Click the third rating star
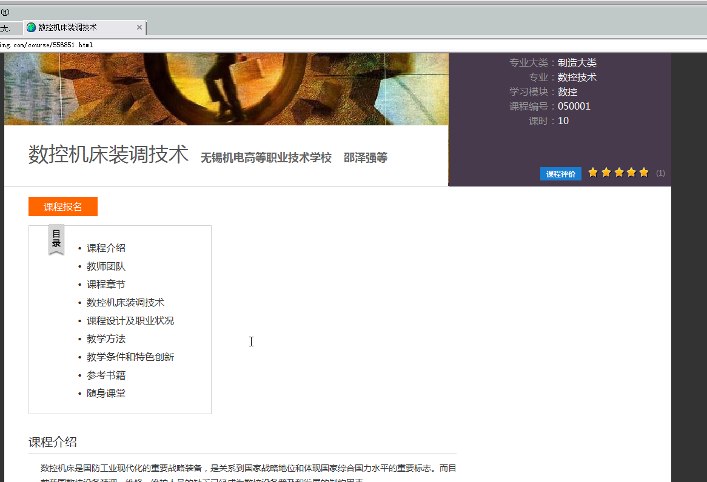The height and width of the screenshot is (482, 707). (x=618, y=173)
